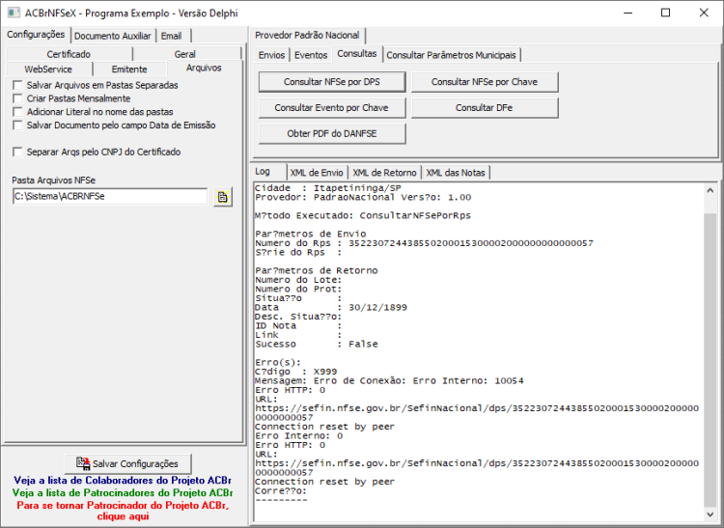Select the Provedor Padrão Nacional tab
The width and height of the screenshot is (724, 528).
307,35
